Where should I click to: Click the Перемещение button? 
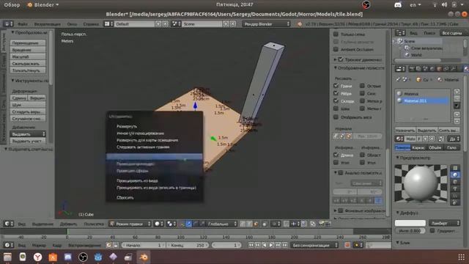(x=28, y=43)
